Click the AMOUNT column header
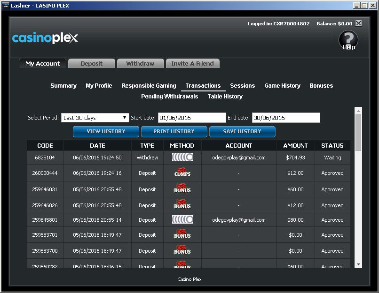 point(295,146)
